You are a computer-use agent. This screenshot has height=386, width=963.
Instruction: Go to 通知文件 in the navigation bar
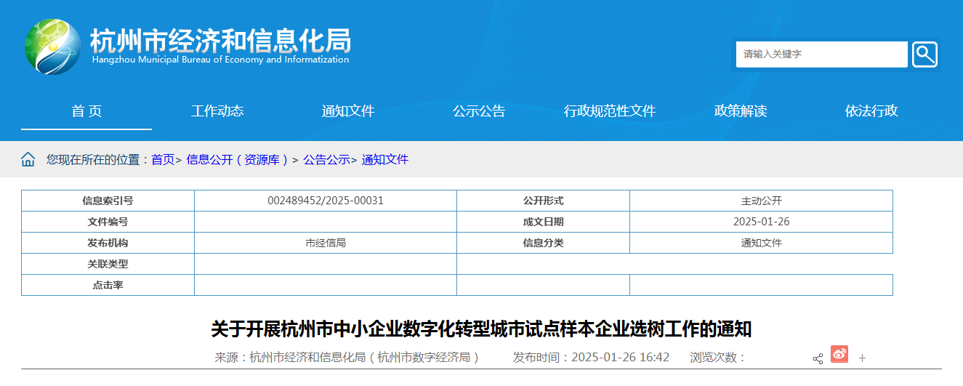(348, 111)
